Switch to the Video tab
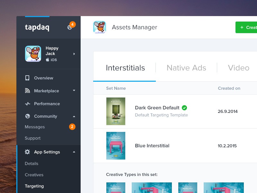 tap(238, 68)
